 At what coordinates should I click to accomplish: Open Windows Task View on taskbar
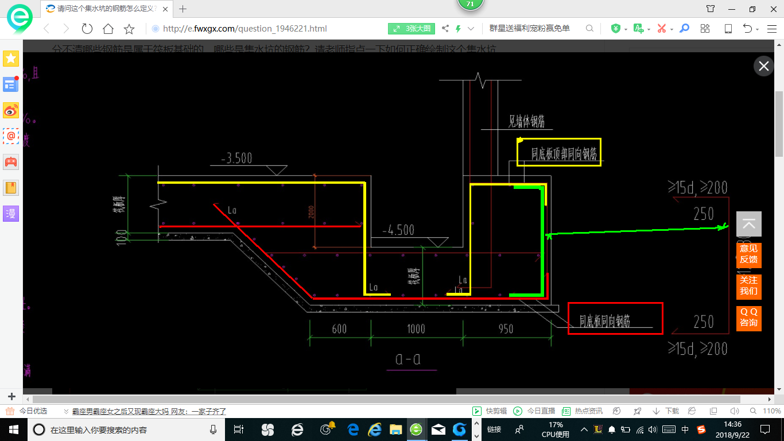point(239,429)
